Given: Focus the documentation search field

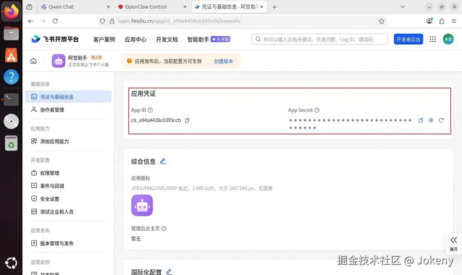Looking at the screenshot, I should pos(320,39).
